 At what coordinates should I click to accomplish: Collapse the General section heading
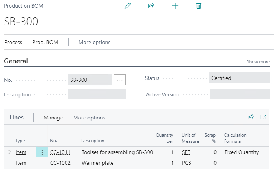[x=16, y=61]
